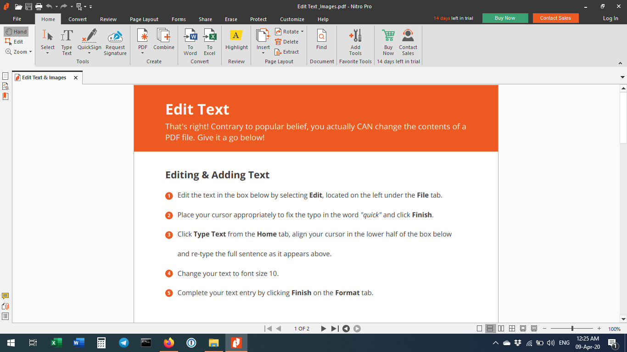627x352 pixels.
Task: Toggle continuous page layout view
Action: tap(490, 328)
